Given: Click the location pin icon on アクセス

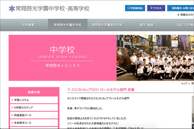Looking at the screenshot, I should pyautogui.click(x=151, y=8).
